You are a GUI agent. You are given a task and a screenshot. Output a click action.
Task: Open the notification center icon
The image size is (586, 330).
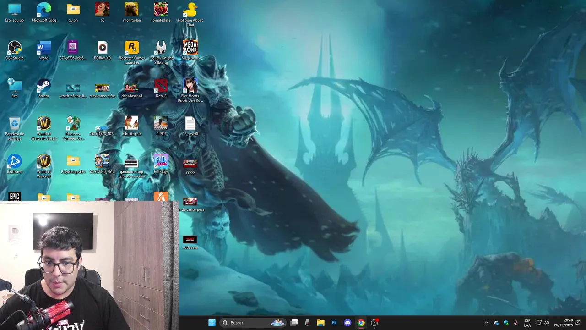pos(578,323)
